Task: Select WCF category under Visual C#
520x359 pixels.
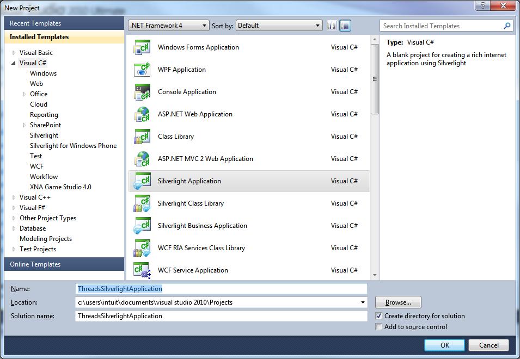Action: (x=37, y=166)
